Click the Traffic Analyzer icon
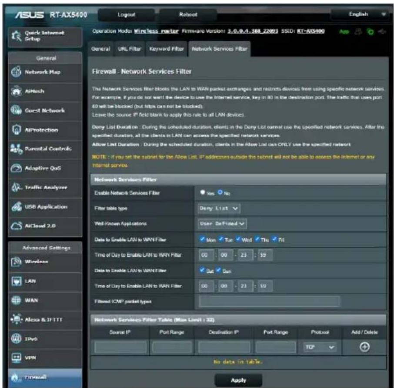Image resolution: width=394 pixels, height=388 pixels. point(17,187)
